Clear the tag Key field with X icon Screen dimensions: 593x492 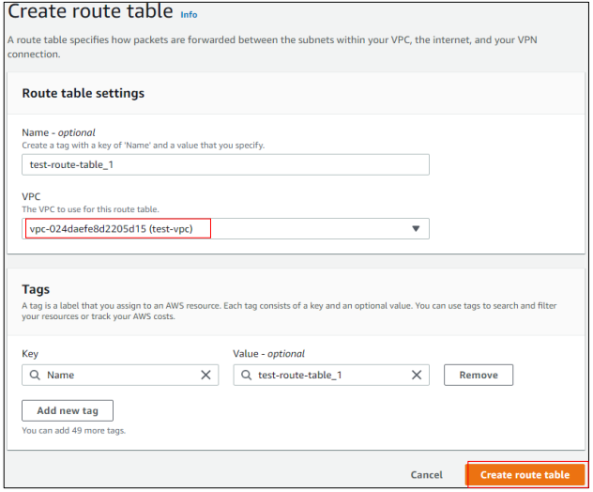205,375
